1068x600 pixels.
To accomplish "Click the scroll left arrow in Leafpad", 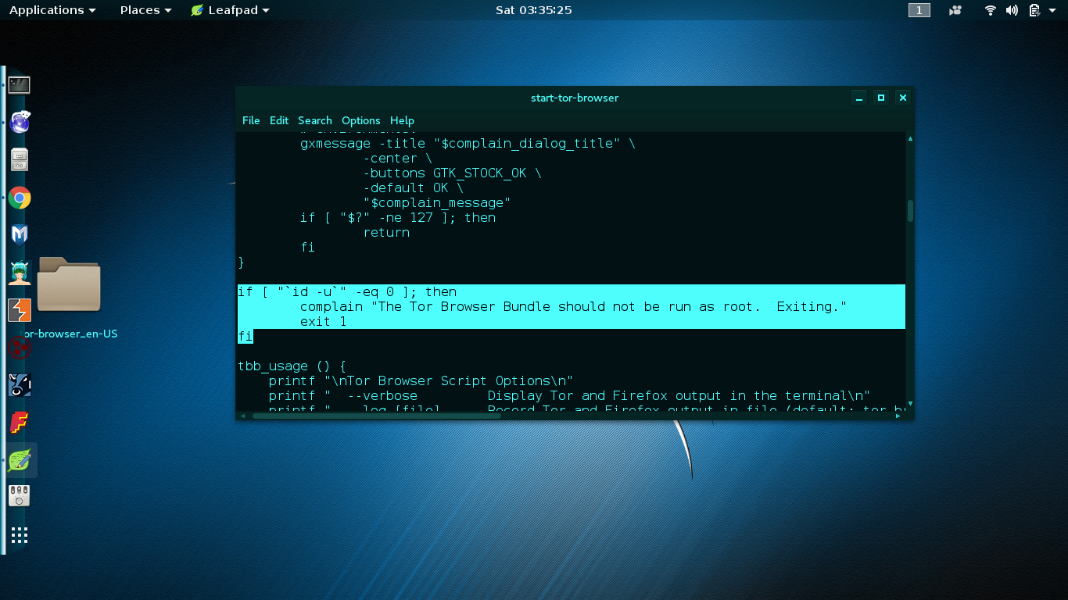I will [242, 416].
